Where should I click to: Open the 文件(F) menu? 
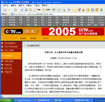tap(6, 5)
